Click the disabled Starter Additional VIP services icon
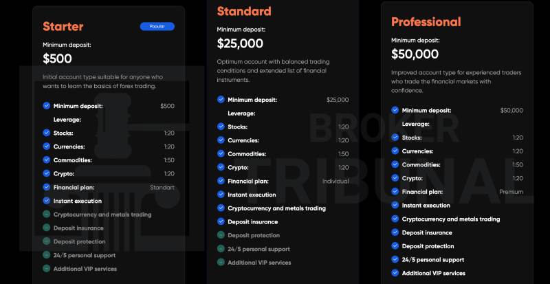The height and width of the screenshot is (284, 550). tap(47, 269)
